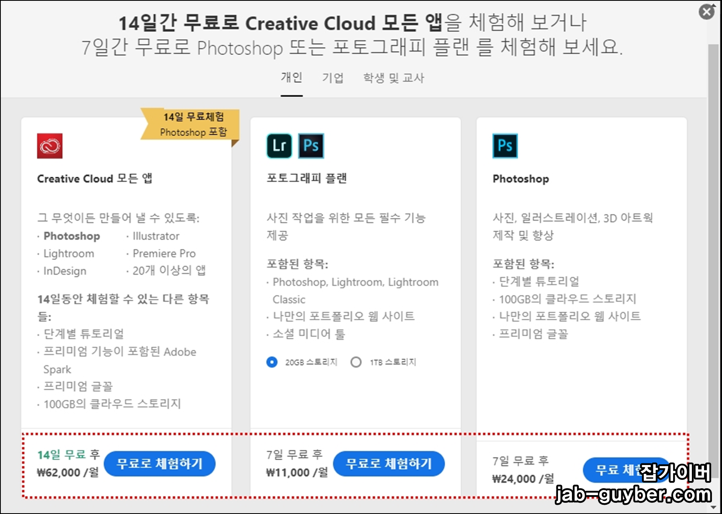722x514 pixels.
Task: Click 나만의 포트폴리오 웹 사이트 in 포토그래피 card
Action: 344,316
